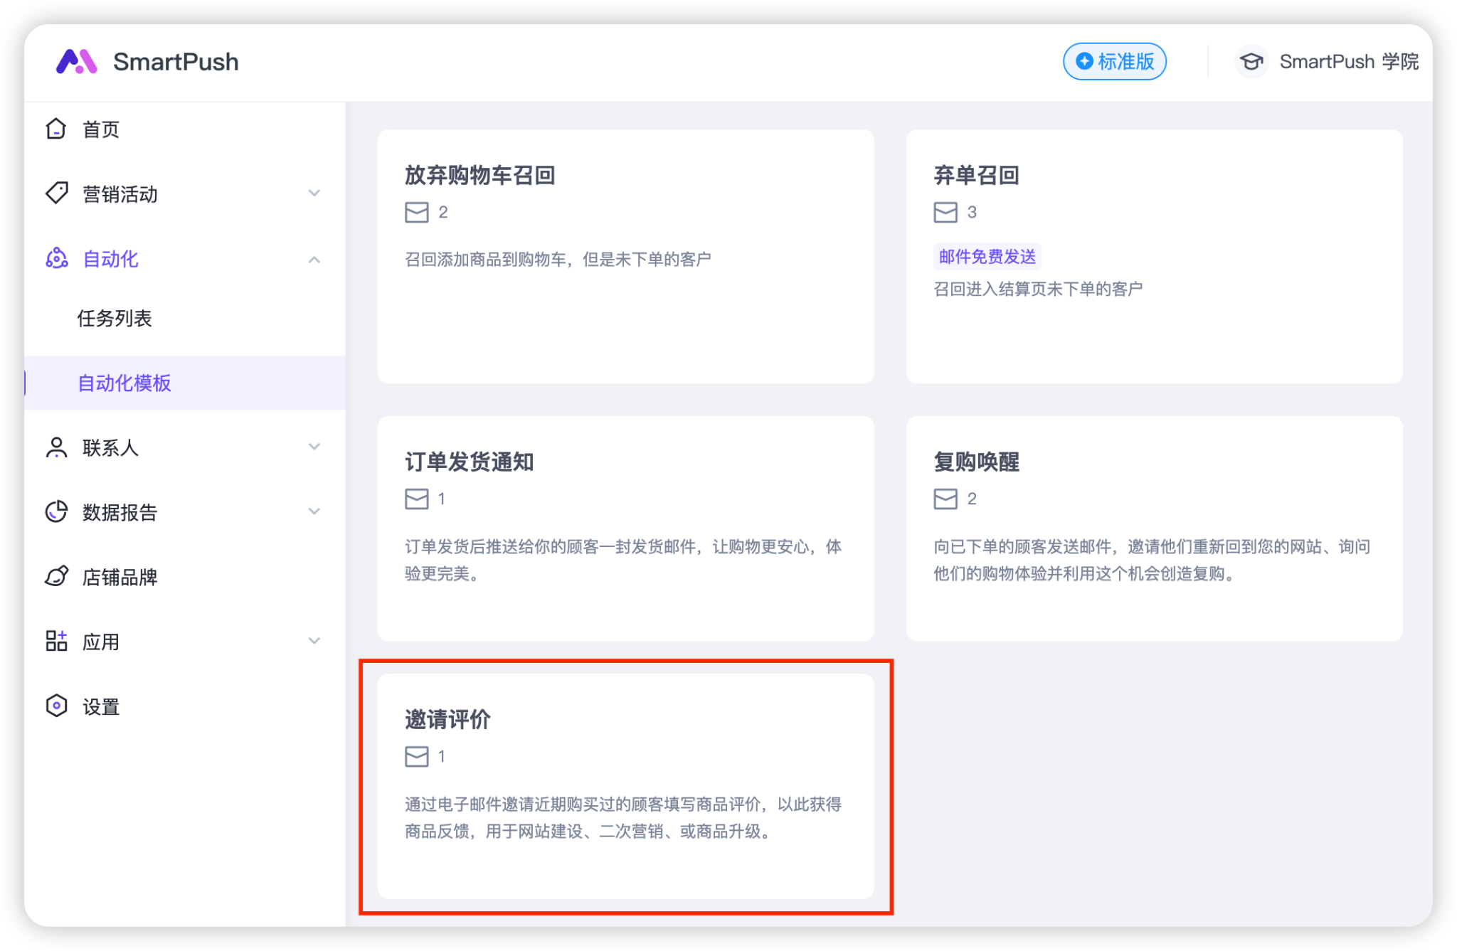Click the data reports (数据报告) pie chart icon
The width and height of the screenshot is (1457, 951).
(x=56, y=512)
